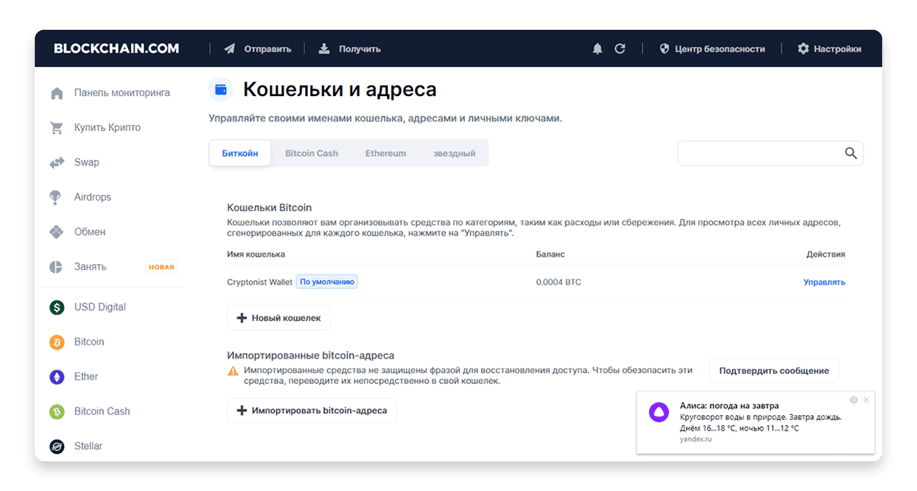
Task: Click the Cryptonist Wallet name
Action: 260,282
